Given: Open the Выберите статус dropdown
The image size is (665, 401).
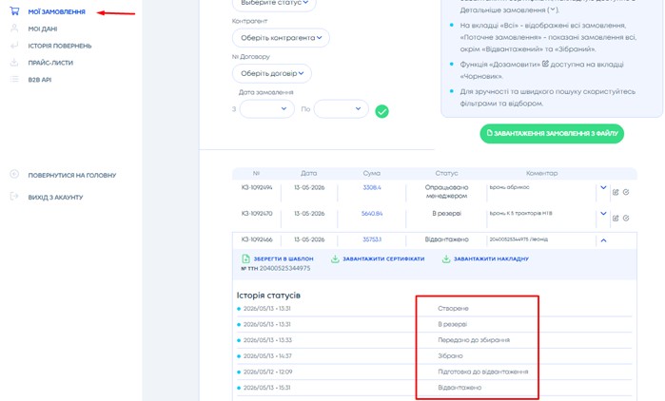Looking at the screenshot, I should [x=274, y=3].
